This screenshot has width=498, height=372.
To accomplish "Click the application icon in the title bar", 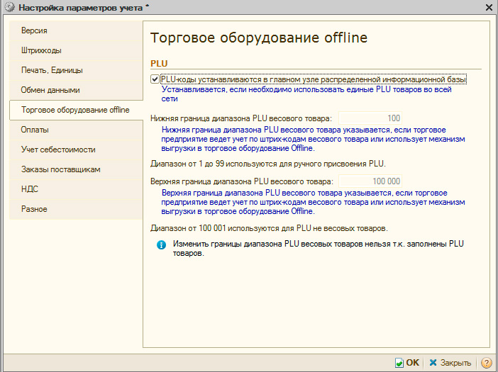I will (x=9, y=7).
